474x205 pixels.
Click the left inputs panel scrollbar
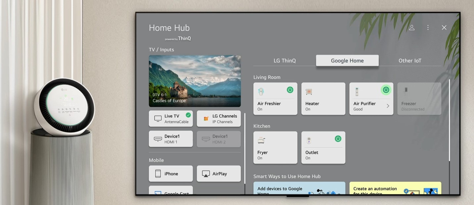(x=245, y=148)
